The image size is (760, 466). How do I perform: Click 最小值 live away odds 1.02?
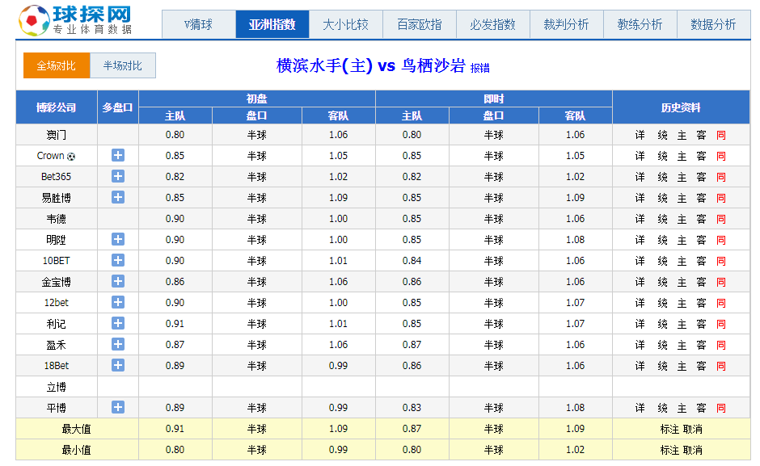coord(576,450)
